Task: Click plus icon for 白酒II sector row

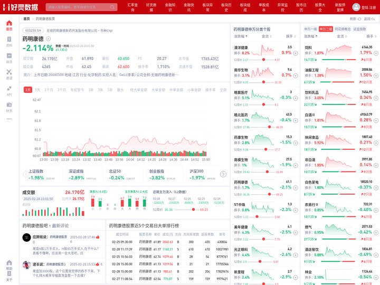Action: pos(376,120)
